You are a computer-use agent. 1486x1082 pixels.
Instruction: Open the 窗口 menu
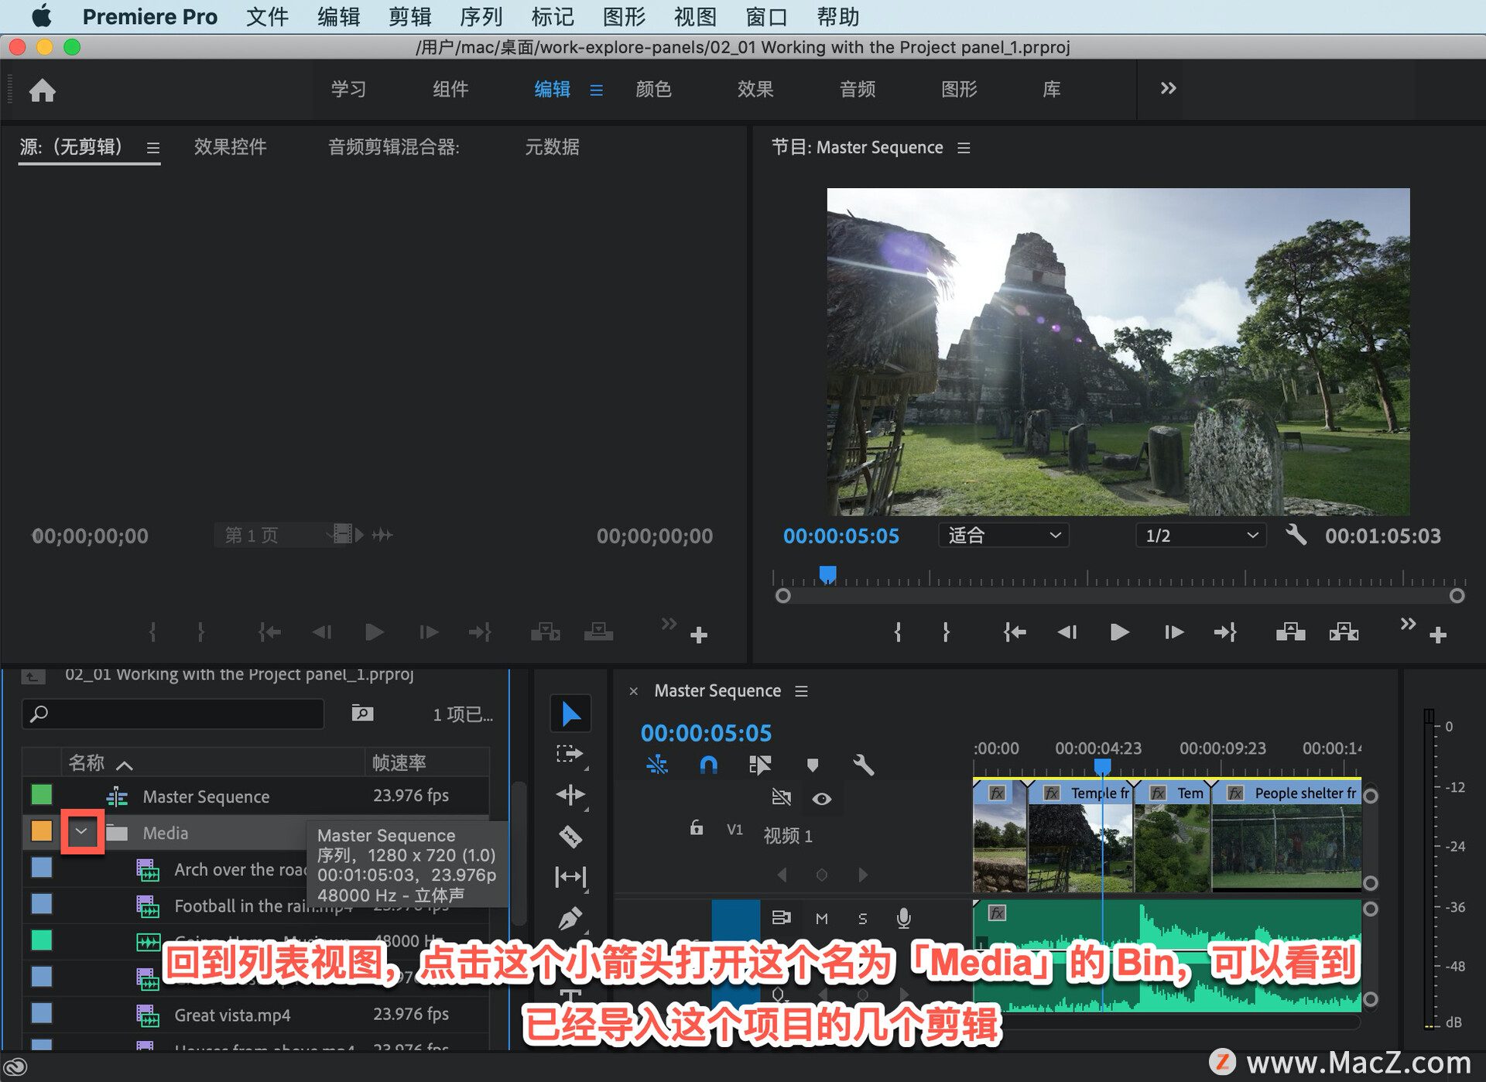766,16
